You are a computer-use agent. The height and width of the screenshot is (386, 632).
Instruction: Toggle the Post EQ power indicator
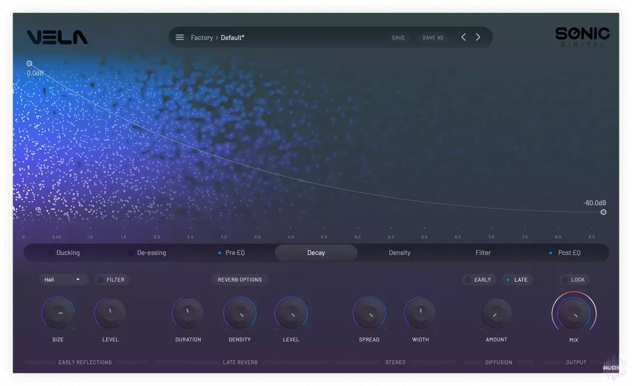point(551,253)
